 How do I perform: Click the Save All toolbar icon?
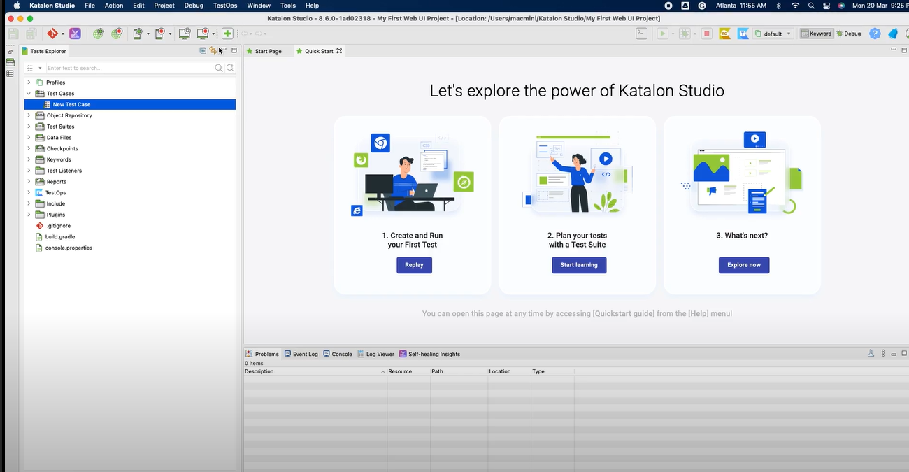[x=31, y=34]
